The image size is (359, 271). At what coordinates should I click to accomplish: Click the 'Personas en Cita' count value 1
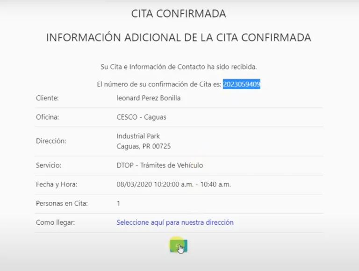[118, 203]
